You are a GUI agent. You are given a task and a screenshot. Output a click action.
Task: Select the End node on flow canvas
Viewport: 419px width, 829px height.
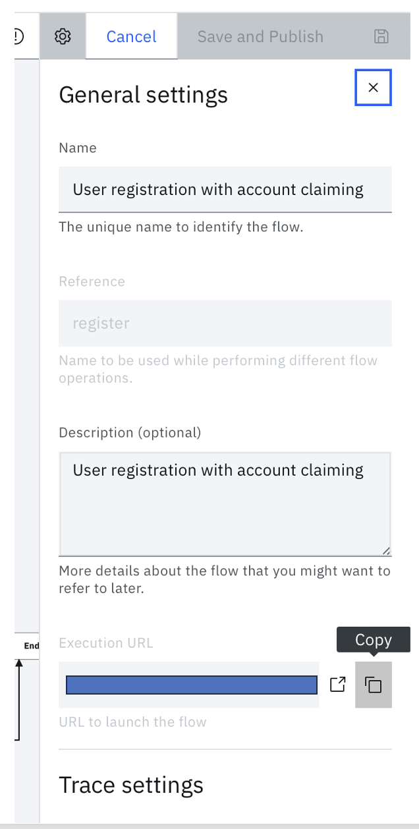pos(30,646)
